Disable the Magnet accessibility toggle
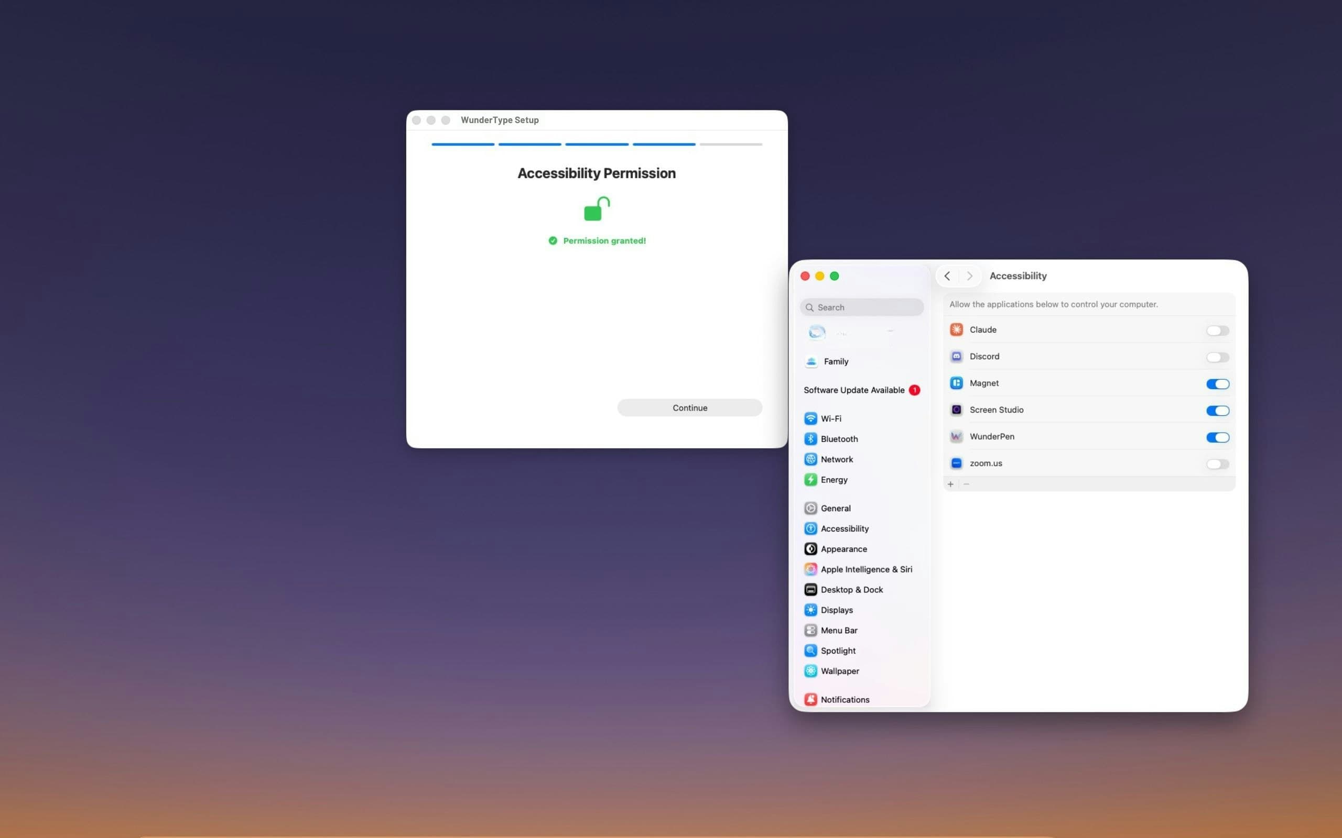The image size is (1342, 838). click(x=1217, y=383)
